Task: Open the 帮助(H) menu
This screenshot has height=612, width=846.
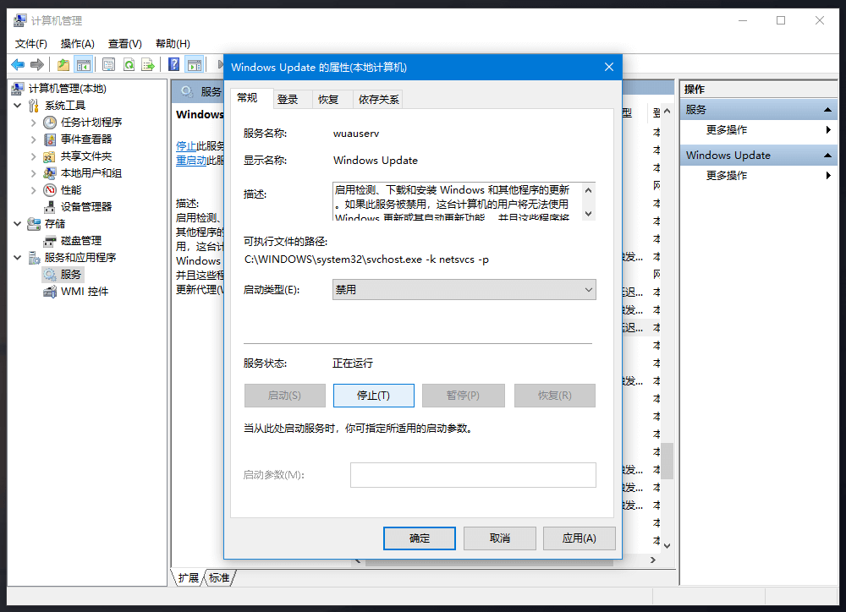Action: (173, 44)
